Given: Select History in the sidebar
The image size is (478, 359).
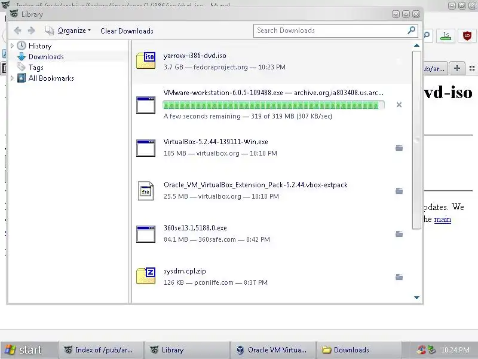Looking at the screenshot, I should [x=40, y=46].
